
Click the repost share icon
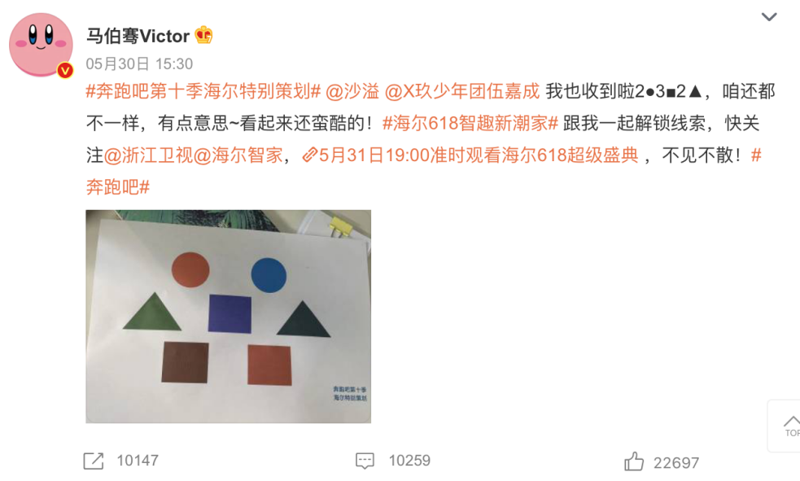(94, 461)
